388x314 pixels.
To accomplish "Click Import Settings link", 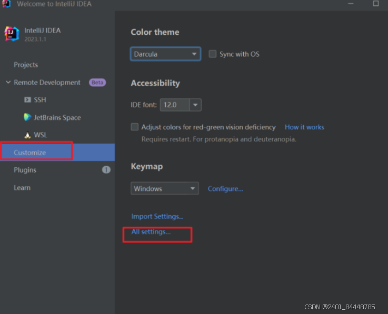I will pos(157,216).
